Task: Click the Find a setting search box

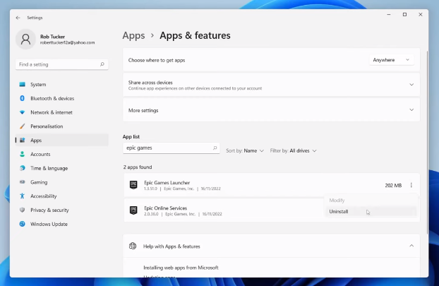Action: [x=62, y=64]
